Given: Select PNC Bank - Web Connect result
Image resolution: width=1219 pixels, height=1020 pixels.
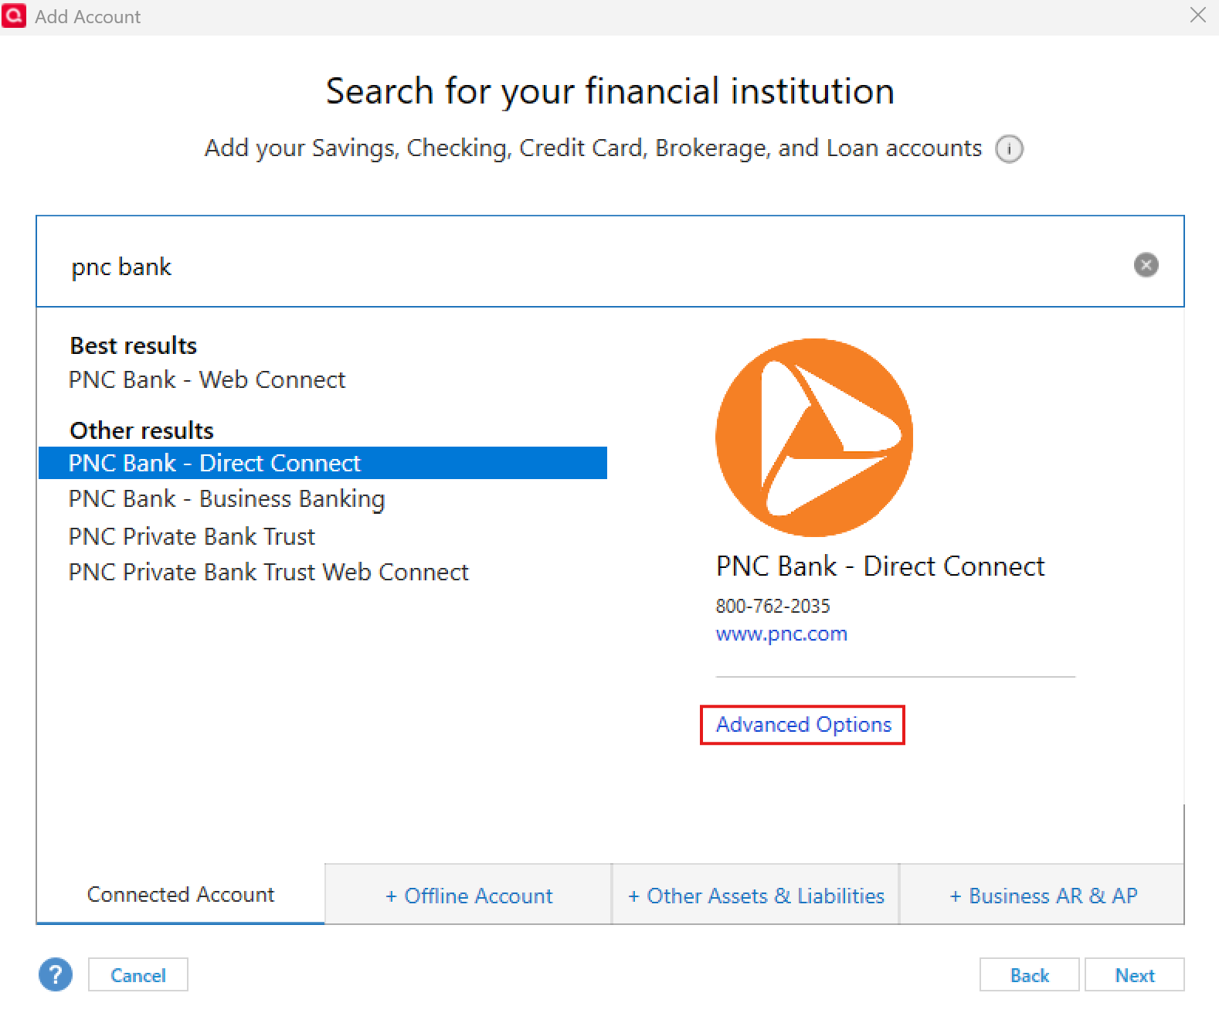Looking at the screenshot, I should point(207,379).
